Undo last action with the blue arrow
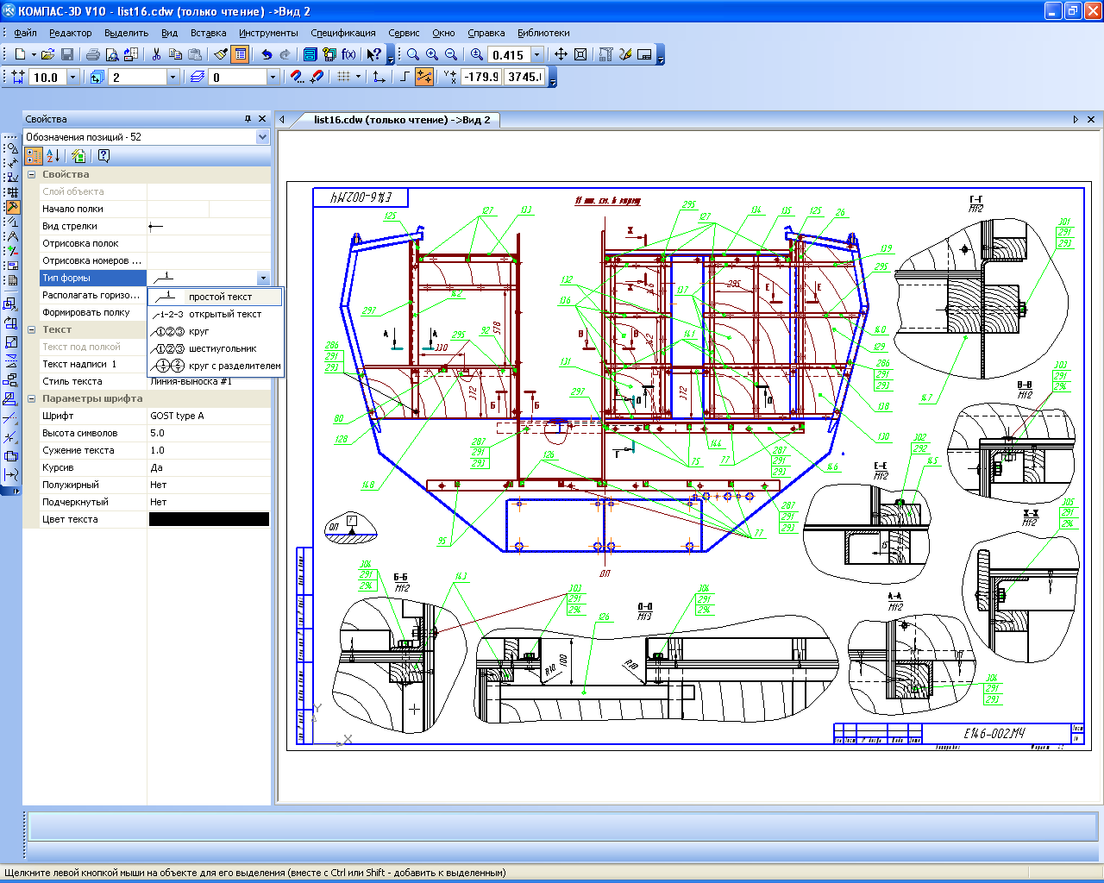Screen dimensions: 1104x883 [x=267, y=54]
